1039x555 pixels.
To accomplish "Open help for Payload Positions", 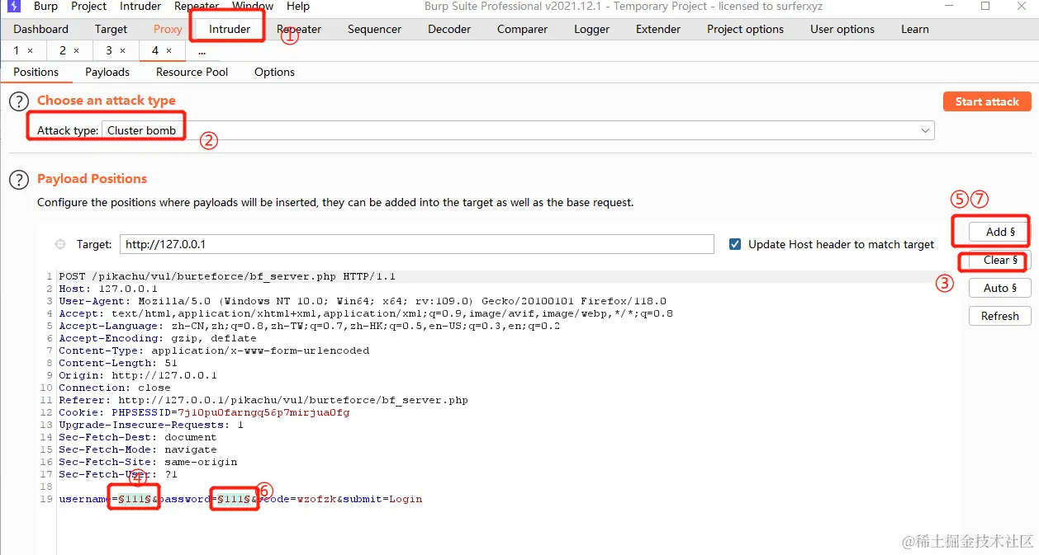I will point(19,180).
